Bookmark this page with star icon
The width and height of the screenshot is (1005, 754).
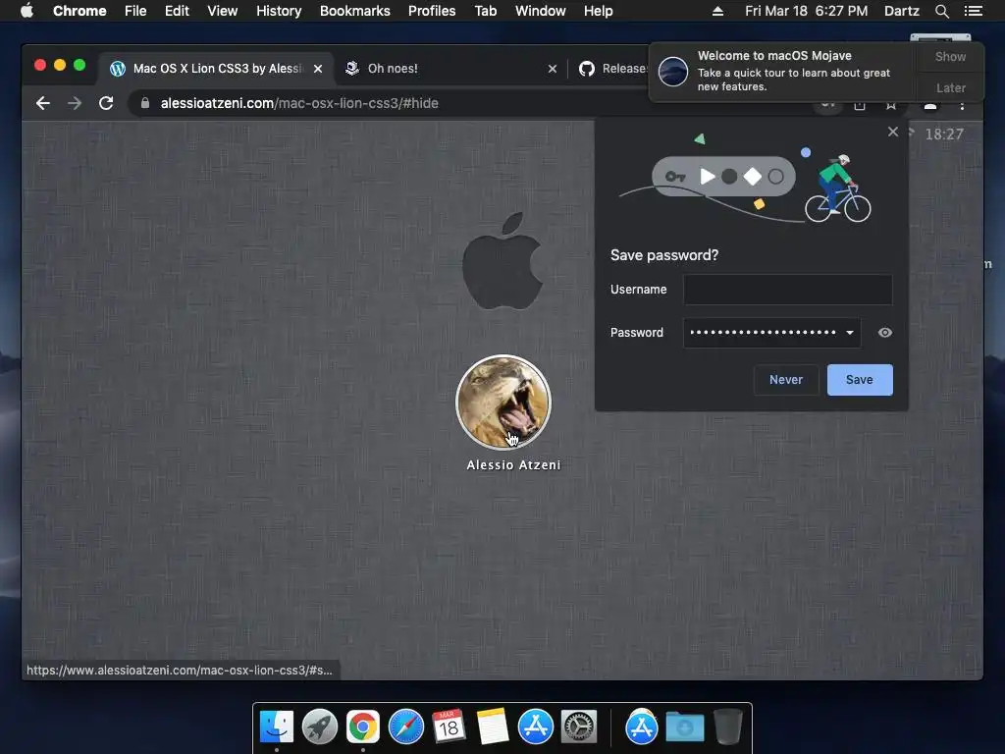coord(891,105)
